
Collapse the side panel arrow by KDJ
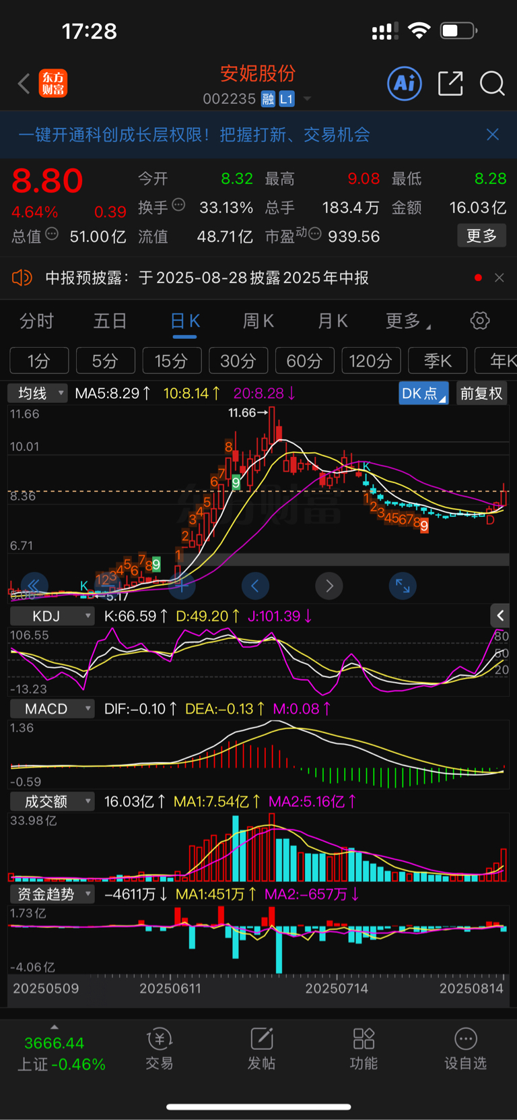pyautogui.click(x=499, y=615)
